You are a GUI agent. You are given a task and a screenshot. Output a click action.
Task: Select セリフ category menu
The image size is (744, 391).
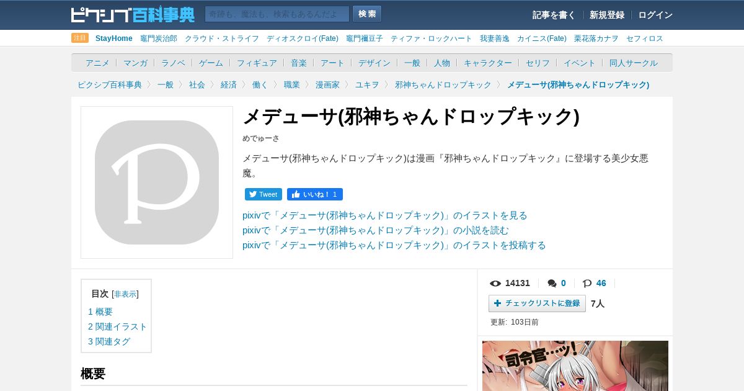[x=538, y=63]
